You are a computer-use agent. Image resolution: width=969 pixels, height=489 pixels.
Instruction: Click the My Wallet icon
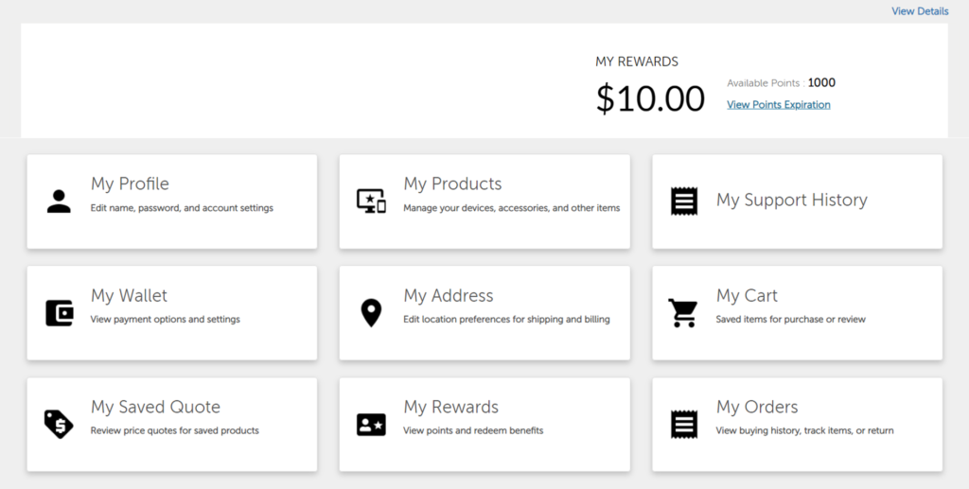point(60,313)
